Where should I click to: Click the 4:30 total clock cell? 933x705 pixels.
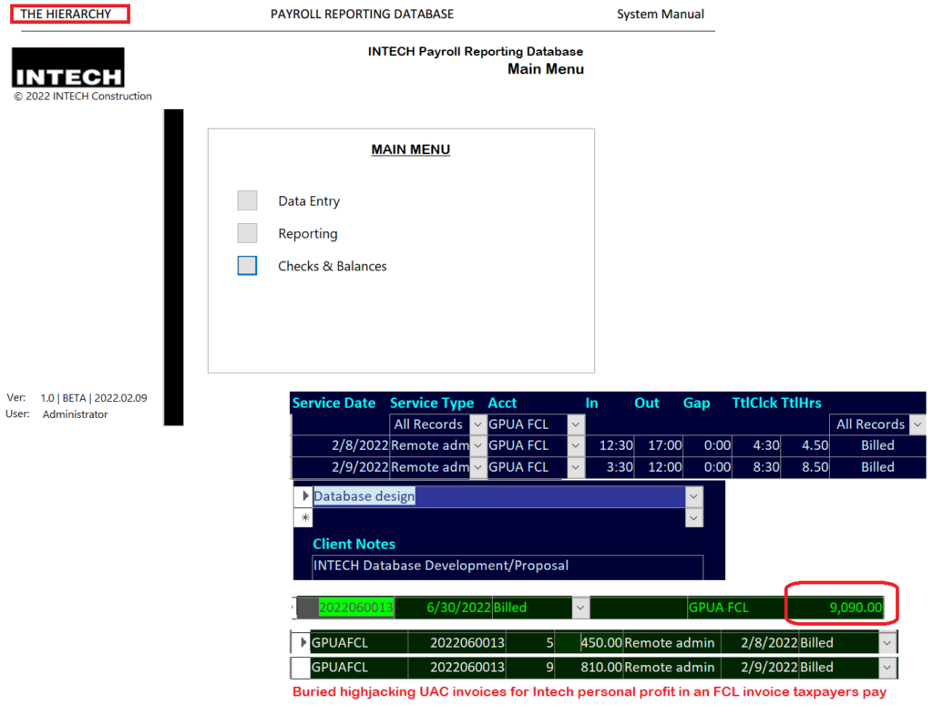pos(756,445)
